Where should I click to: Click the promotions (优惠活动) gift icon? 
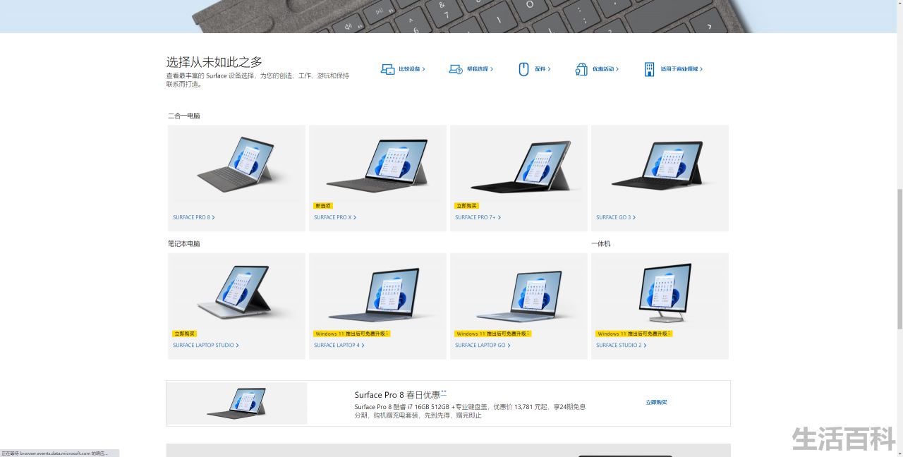pos(581,69)
